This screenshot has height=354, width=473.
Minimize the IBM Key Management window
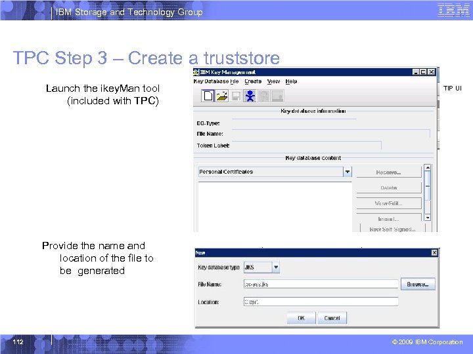point(416,72)
